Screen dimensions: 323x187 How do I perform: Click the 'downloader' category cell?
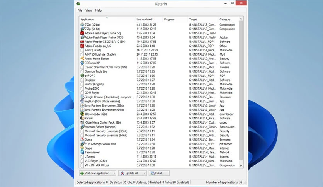tap(226, 114)
